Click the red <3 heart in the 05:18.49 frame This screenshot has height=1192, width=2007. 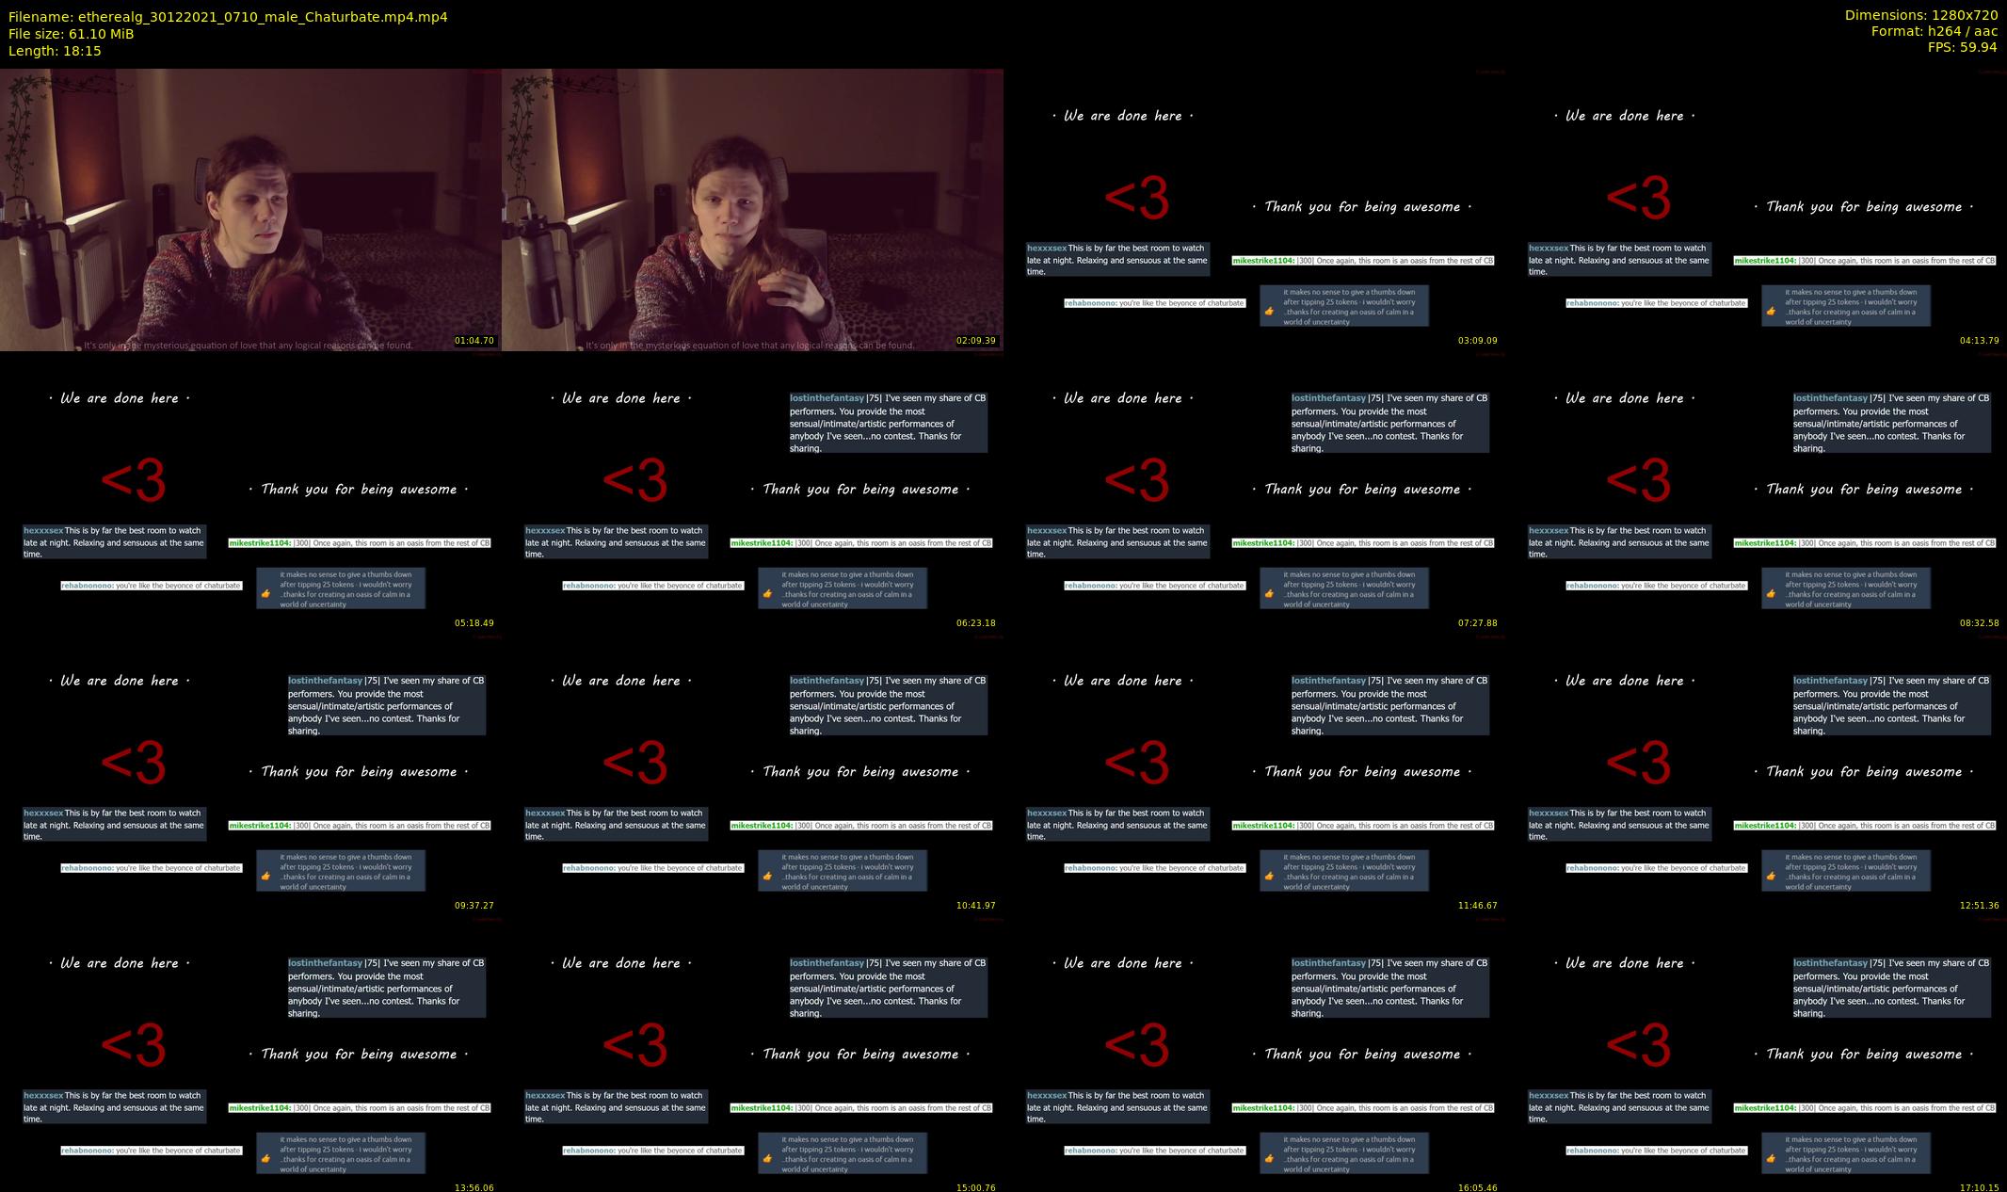(133, 482)
